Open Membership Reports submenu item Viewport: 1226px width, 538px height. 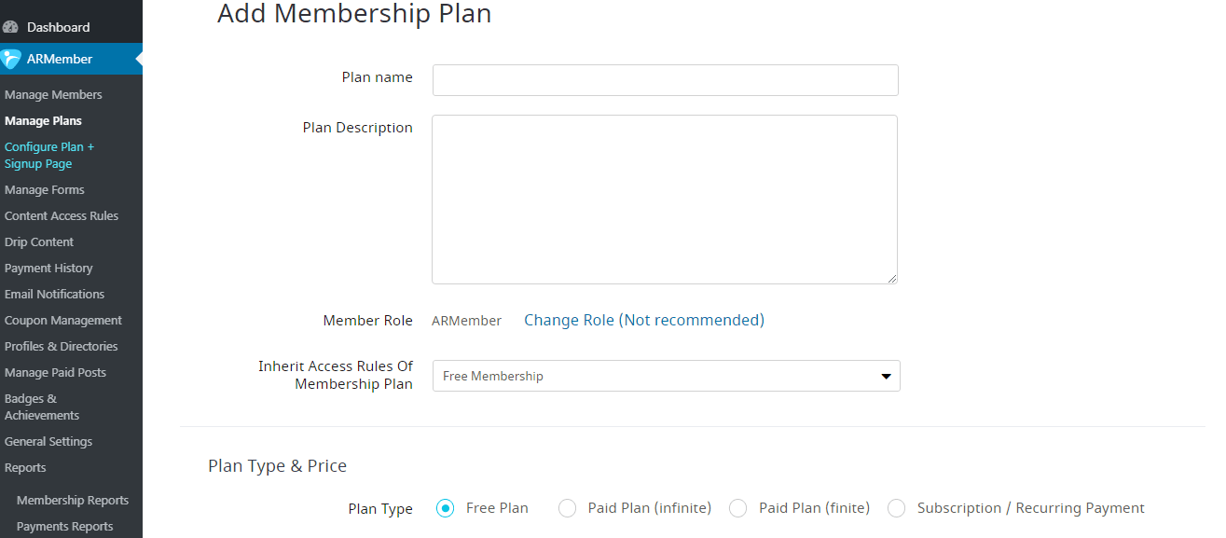tap(73, 500)
